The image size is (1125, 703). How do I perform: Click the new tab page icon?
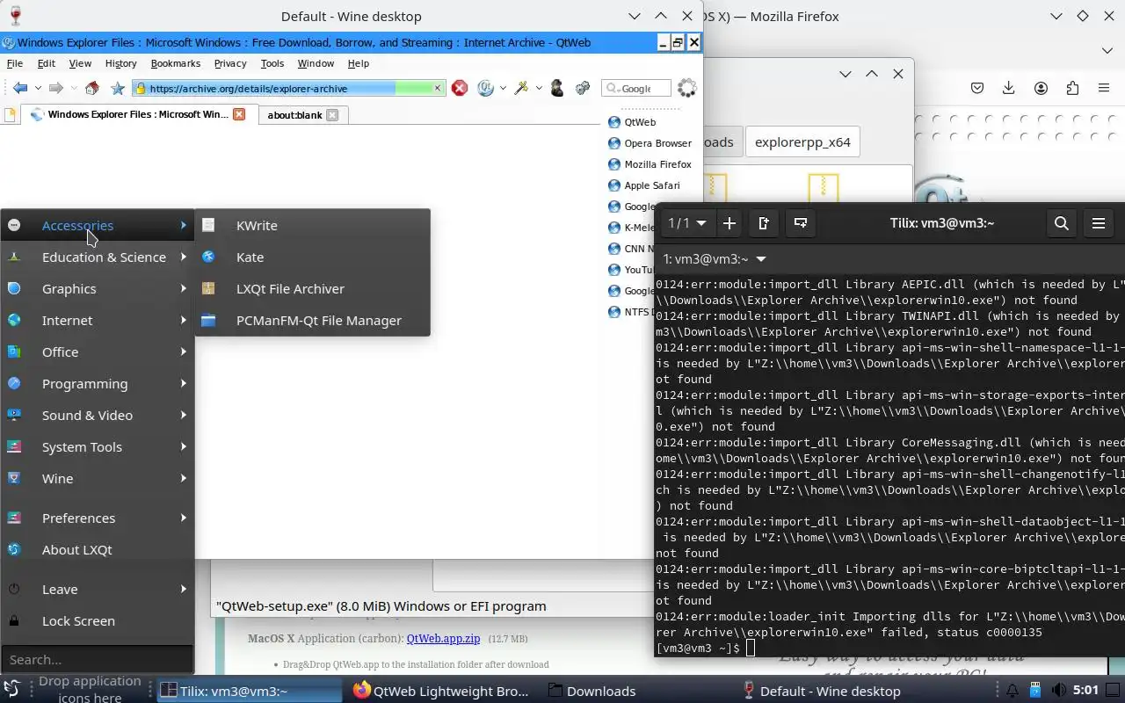click(x=10, y=114)
